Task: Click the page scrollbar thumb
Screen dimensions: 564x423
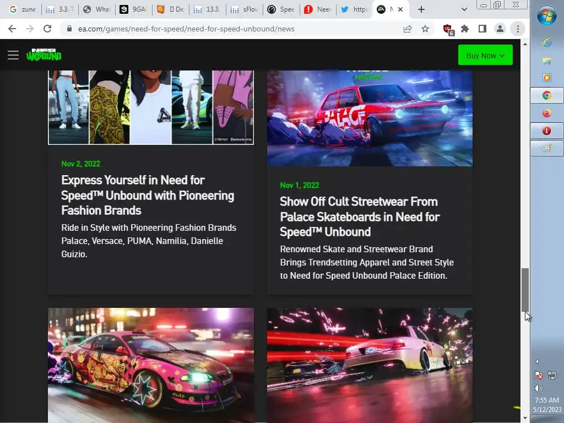Action: coord(525,290)
